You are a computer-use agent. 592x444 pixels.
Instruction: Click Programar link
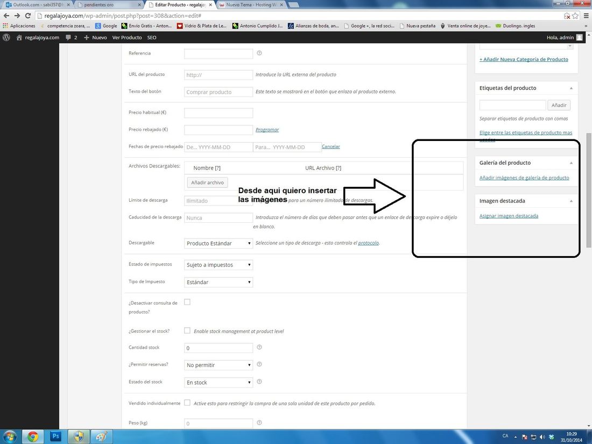(x=267, y=130)
